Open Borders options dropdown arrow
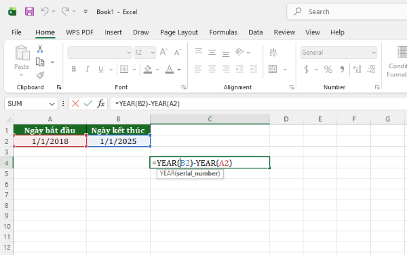This screenshot has height=255, width=407. click(x=134, y=70)
